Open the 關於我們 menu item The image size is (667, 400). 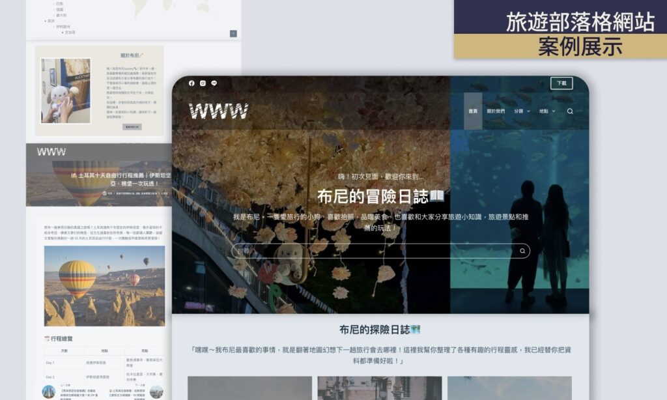coord(496,111)
